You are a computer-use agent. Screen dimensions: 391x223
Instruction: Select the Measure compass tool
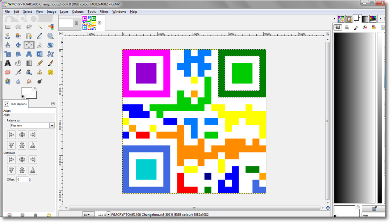click(8, 45)
